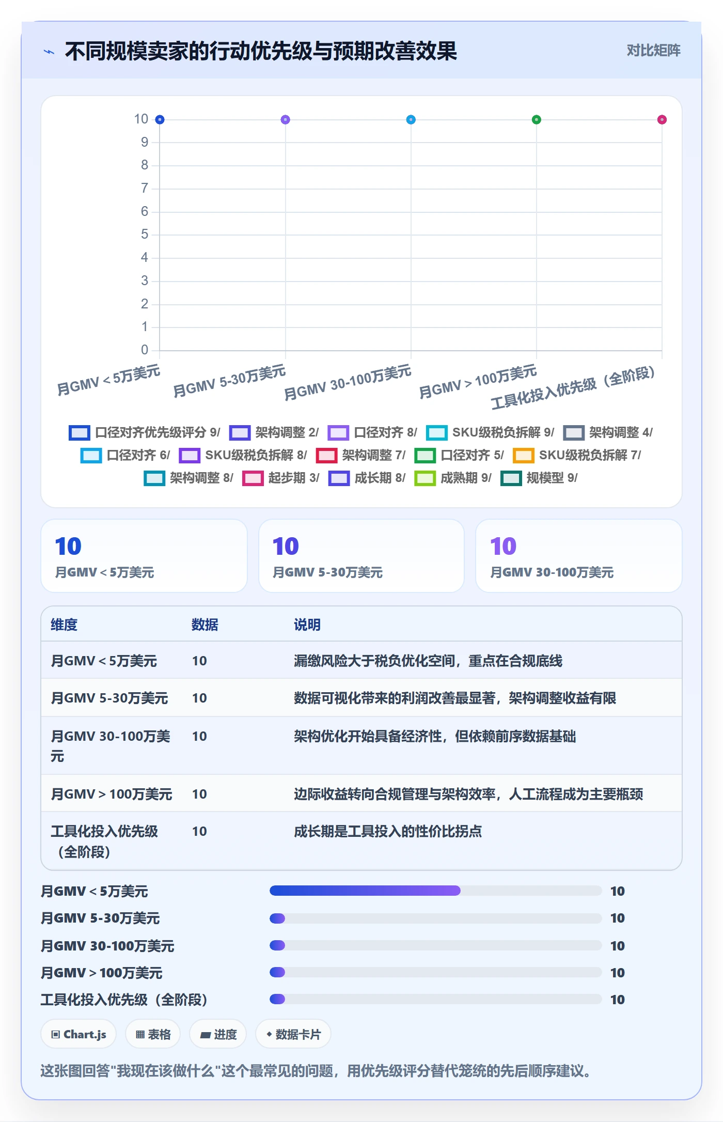Select the Chart.js tag

click(78, 1034)
